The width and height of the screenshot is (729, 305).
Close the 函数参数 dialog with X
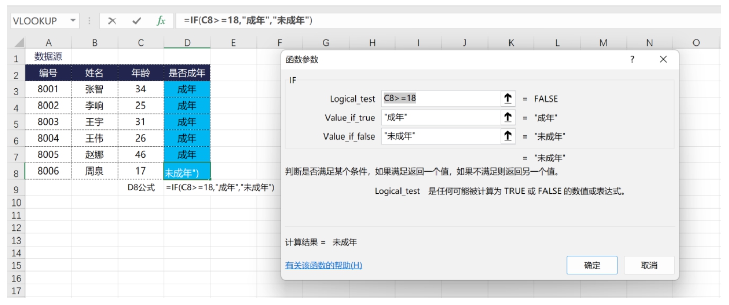(x=663, y=59)
